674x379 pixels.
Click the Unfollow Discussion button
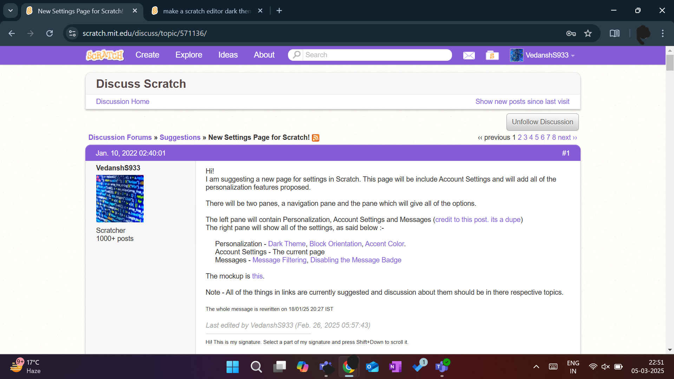click(542, 122)
